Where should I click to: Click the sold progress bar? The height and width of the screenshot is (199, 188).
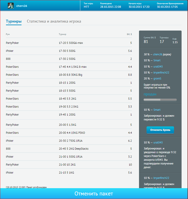160,100
